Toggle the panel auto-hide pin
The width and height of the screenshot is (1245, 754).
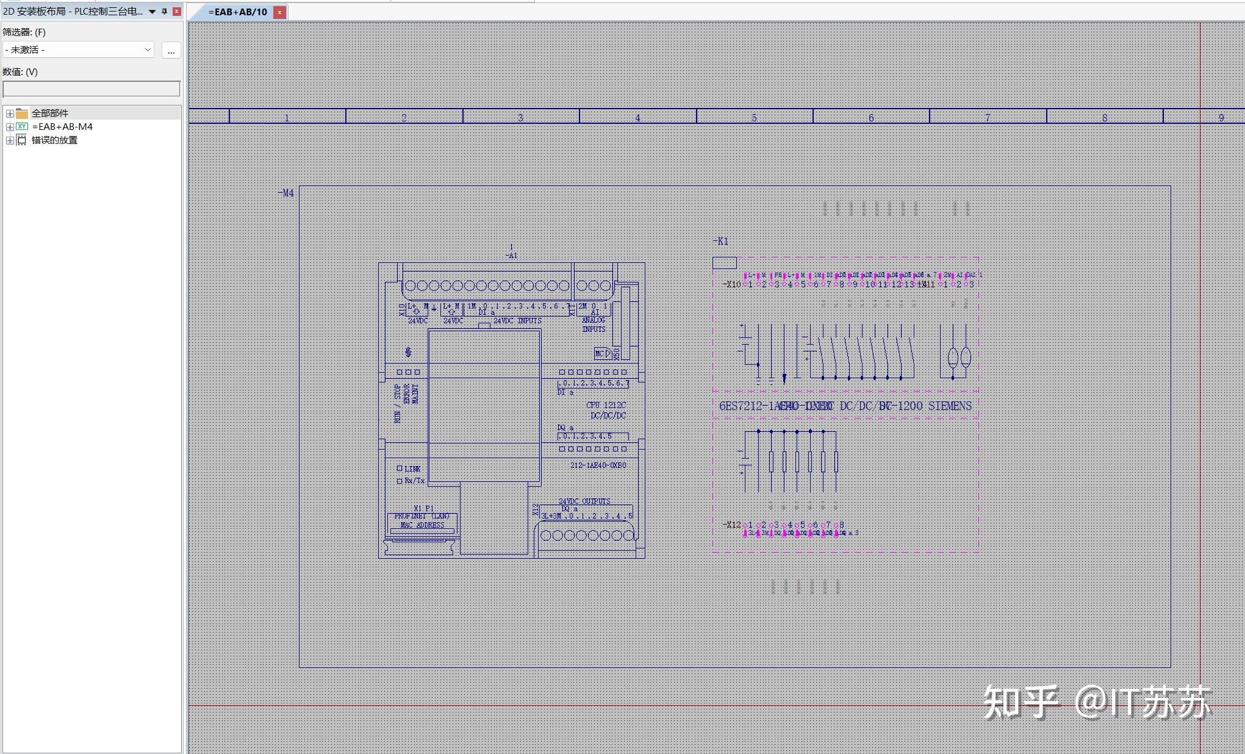[163, 11]
